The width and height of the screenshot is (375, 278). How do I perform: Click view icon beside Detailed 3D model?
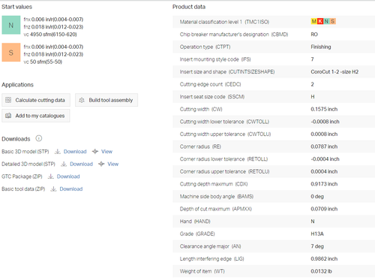coord(101,164)
